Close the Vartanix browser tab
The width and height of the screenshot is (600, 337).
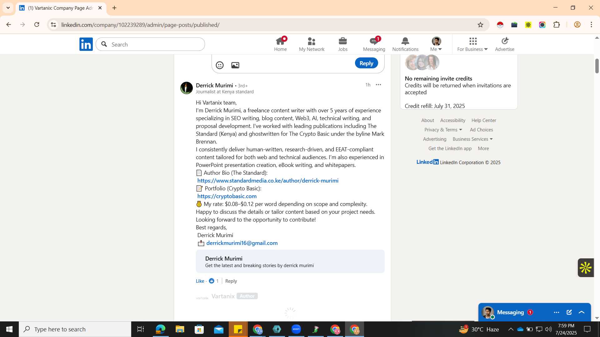[x=100, y=8]
